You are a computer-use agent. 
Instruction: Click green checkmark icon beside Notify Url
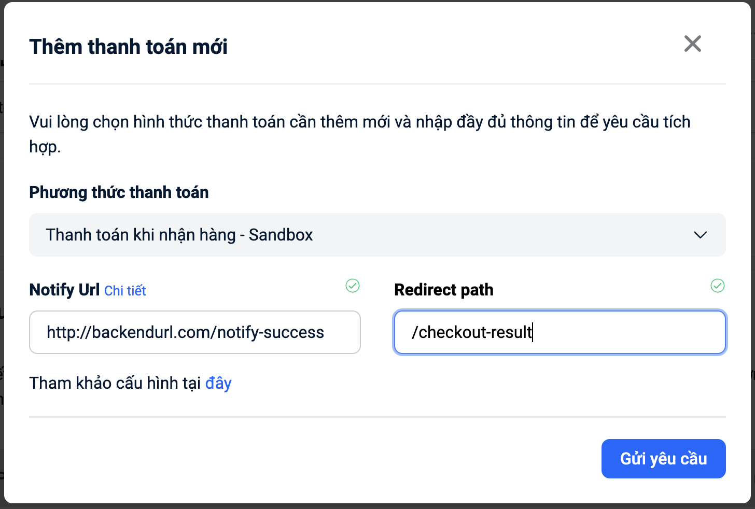(x=353, y=286)
